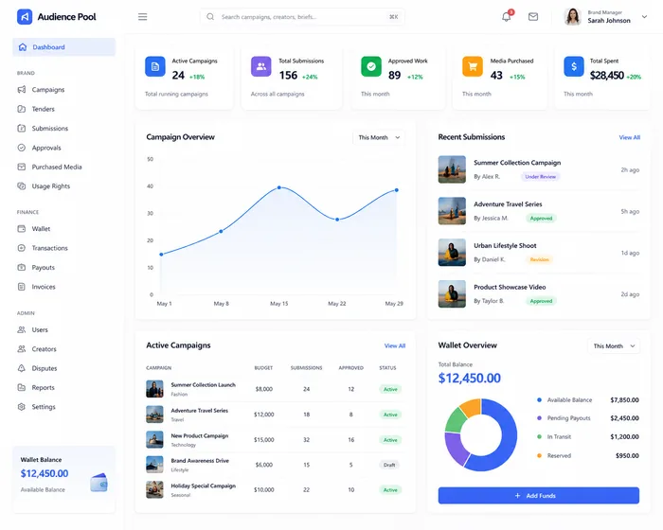This screenshot has width=663, height=530.
Task: Click the Holiday Special Campaign thumbnail
Action: (154, 490)
